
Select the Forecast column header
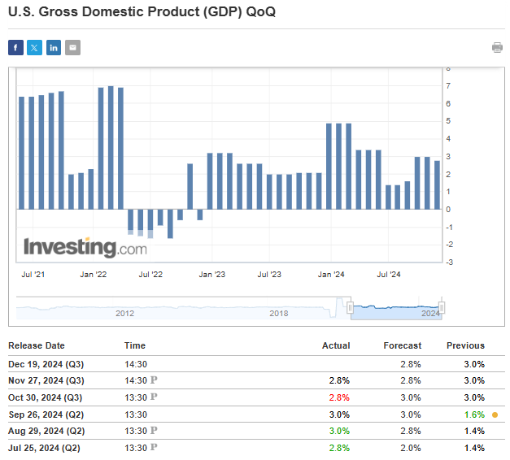pyautogui.click(x=403, y=345)
